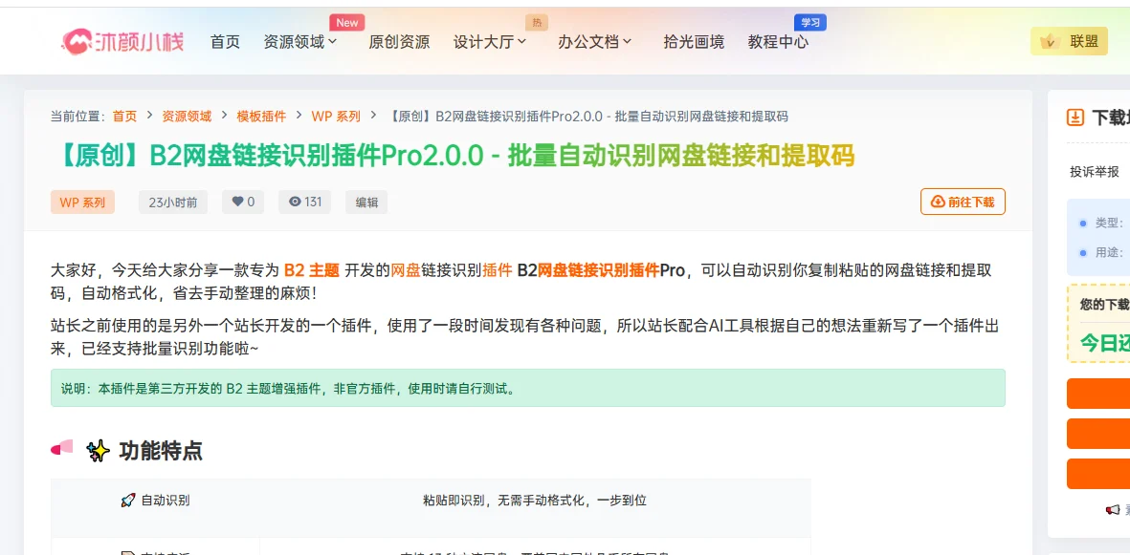Expand the 办公文档 dropdown menu
This screenshot has width=1130, height=555.
[x=594, y=42]
